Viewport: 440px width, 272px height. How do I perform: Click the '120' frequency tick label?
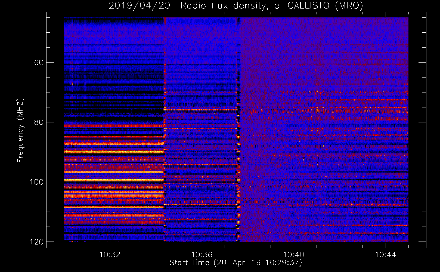pyautogui.click(x=37, y=242)
